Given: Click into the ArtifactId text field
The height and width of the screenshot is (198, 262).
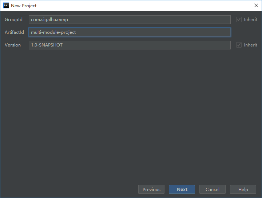Looking at the screenshot, I should tap(130, 32).
